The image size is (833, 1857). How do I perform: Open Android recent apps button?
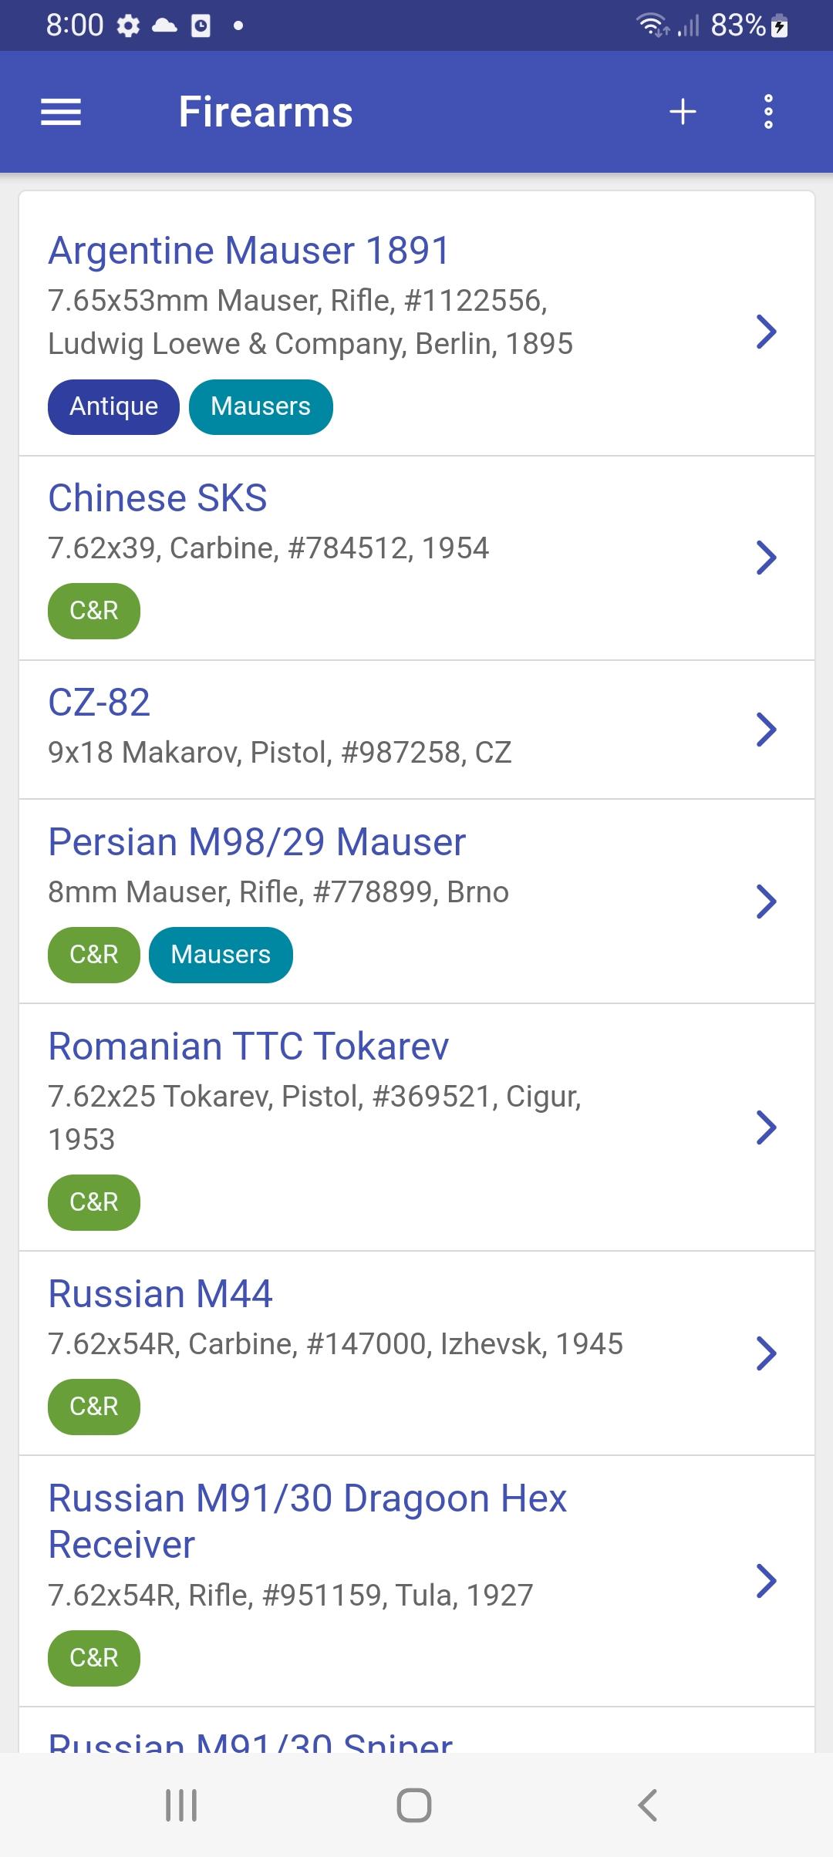click(x=181, y=1805)
